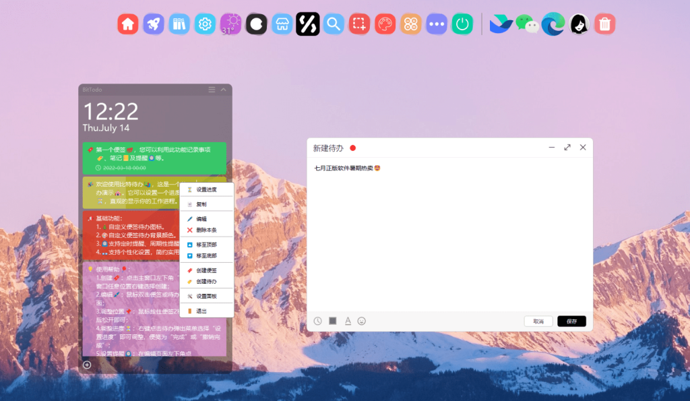The height and width of the screenshot is (401, 690).
Task: Activate the search magnifier tool
Action: click(x=333, y=24)
